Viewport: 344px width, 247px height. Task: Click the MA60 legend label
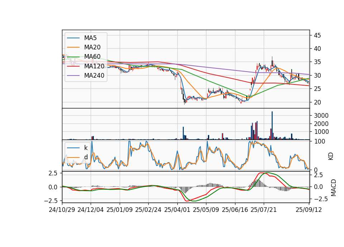coord(92,57)
